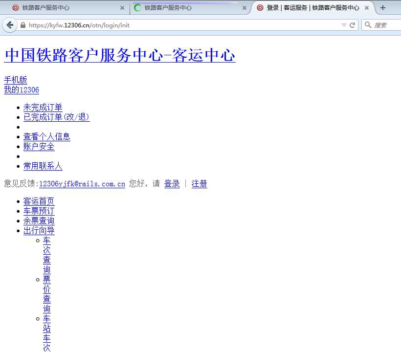Open 余票查询 link

[39, 220]
